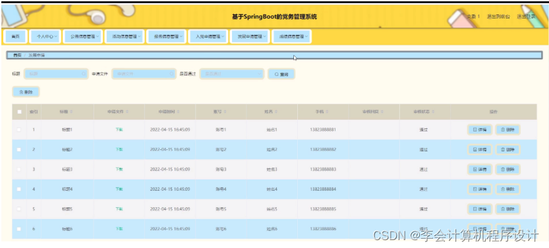Sort the table by 申请时间 column icon

pyautogui.click(x=179, y=112)
